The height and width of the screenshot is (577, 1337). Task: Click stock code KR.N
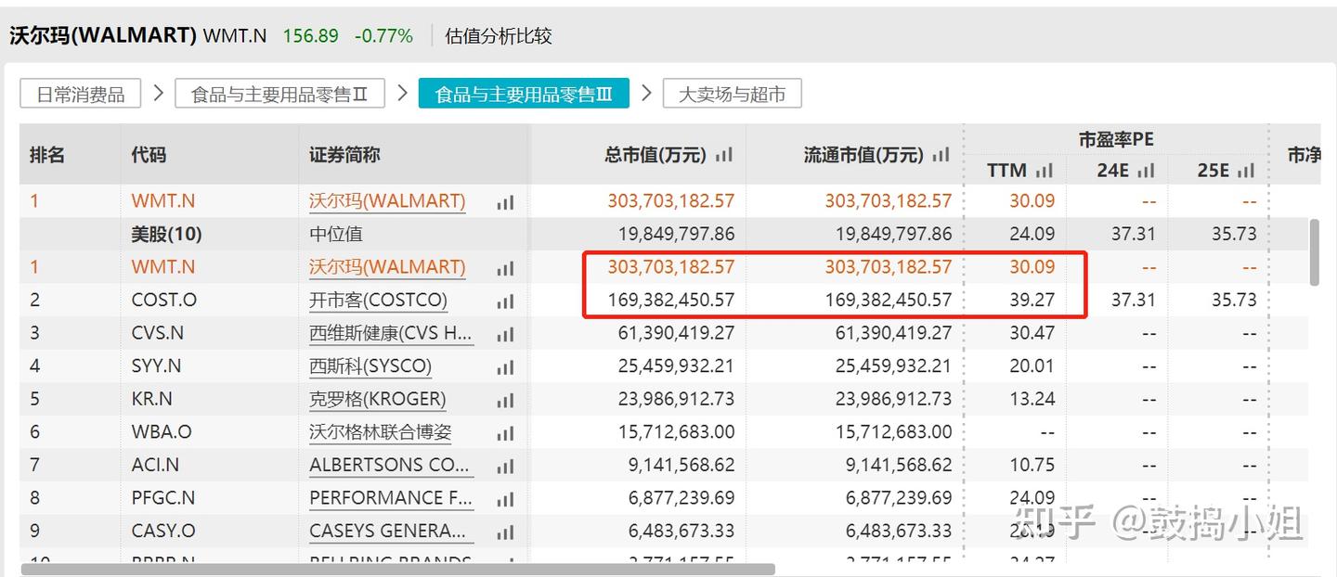[152, 399]
